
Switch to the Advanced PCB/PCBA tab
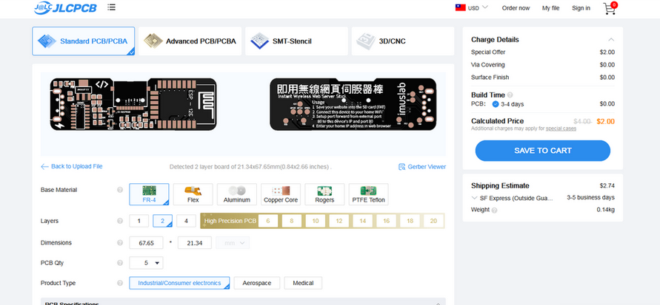[x=190, y=41]
